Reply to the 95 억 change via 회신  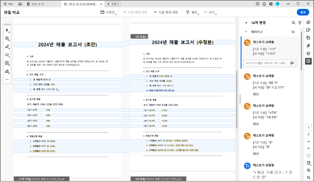tap(256, 94)
